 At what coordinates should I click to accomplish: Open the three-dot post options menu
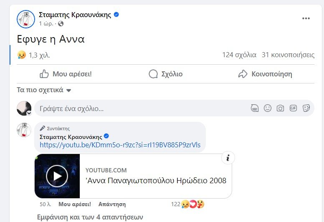[306, 19]
